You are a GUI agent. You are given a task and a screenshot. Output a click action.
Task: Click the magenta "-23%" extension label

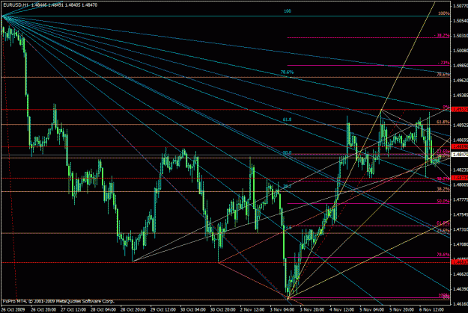pyautogui.click(x=443, y=63)
